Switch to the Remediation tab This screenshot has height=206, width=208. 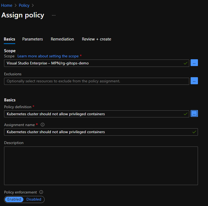click(x=62, y=39)
